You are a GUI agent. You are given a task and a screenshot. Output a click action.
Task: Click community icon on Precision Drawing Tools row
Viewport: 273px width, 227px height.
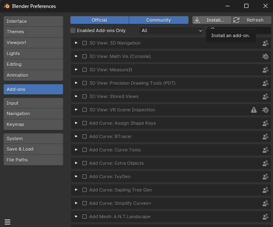click(x=265, y=83)
